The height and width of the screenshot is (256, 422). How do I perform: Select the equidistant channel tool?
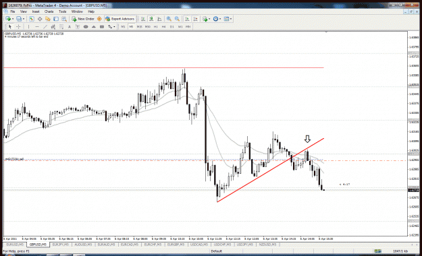click(53, 26)
